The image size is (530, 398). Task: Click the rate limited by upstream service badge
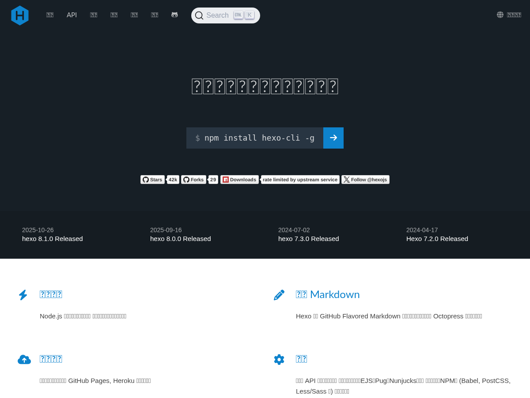tap(300, 180)
